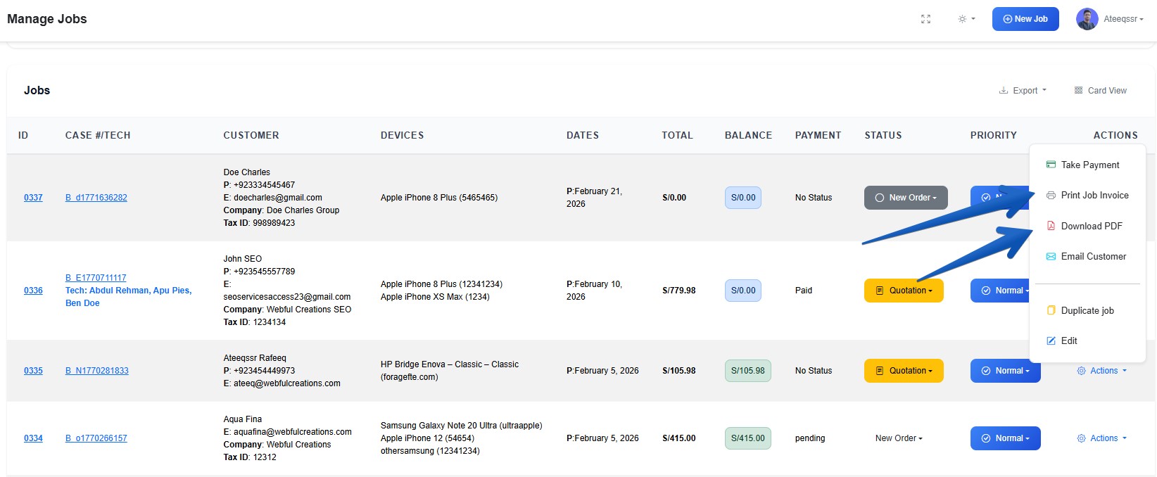1157x477 pixels.
Task: Select Edit in the actions menu
Action: pyautogui.click(x=1087, y=341)
